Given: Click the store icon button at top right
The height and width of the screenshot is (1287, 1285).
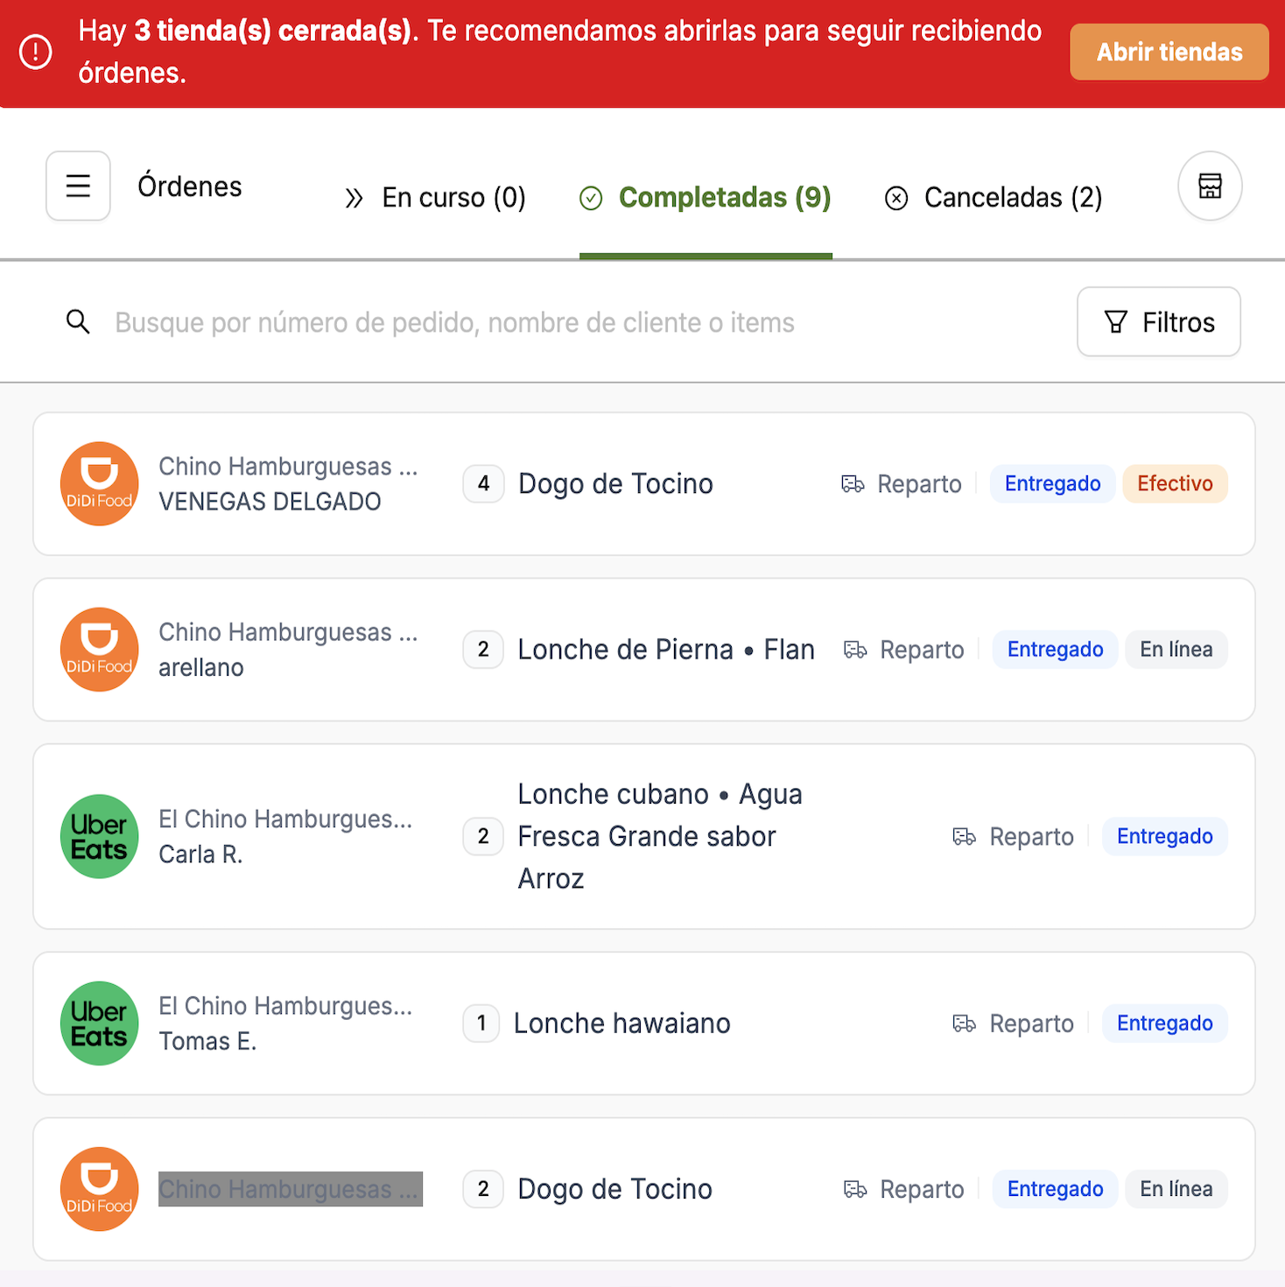Looking at the screenshot, I should [x=1210, y=186].
